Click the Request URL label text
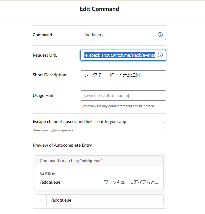Image resolution: width=205 pixels, height=214 pixels. coord(45,55)
